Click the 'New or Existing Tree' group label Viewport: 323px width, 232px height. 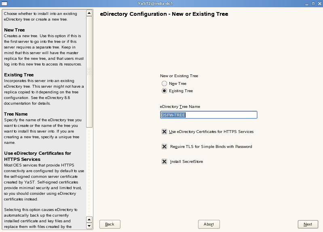click(179, 76)
